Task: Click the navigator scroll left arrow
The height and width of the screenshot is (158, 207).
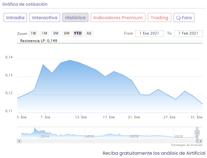Action: [x=19, y=141]
